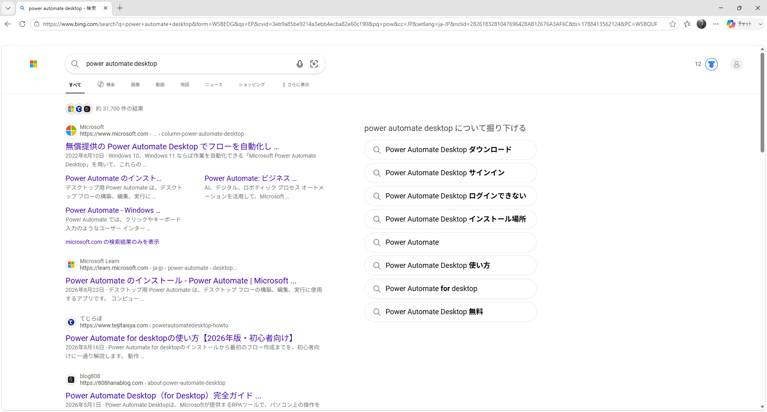This screenshot has height=412, width=767.
Task: Reload the page with the refresh icon
Action: (22, 24)
